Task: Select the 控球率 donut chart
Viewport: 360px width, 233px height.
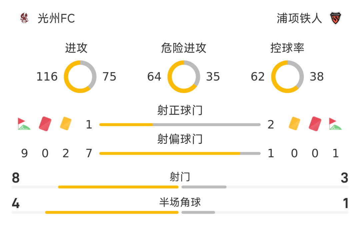Action: pos(287,77)
